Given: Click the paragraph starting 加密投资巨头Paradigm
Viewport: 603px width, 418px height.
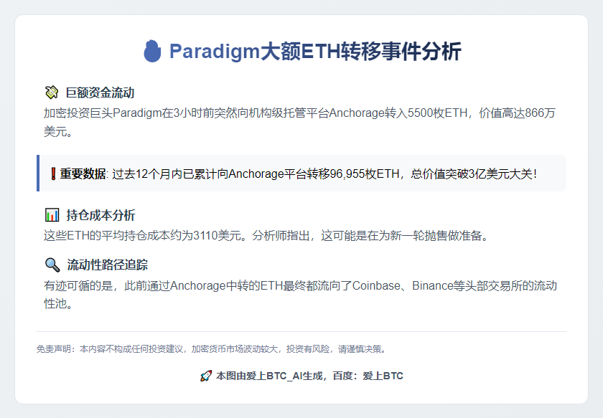Looking at the screenshot, I should pos(299,122).
